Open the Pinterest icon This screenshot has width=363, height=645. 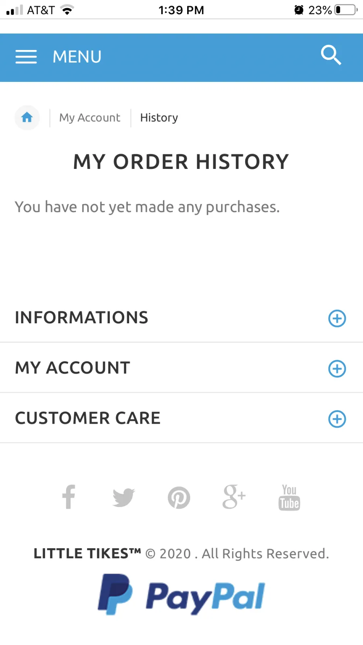[179, 497]
